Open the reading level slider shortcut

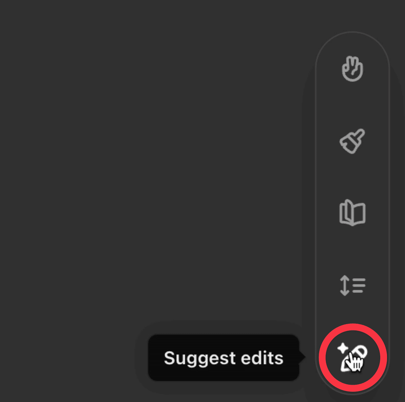(352, 213)
